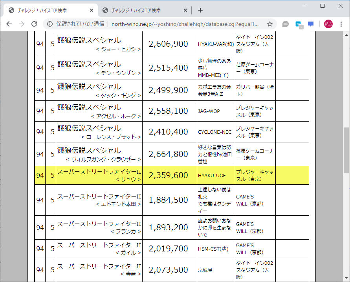Click 保護されていない通信 security label
Viewport: 350px width, 282px height.
pos(80,24)
